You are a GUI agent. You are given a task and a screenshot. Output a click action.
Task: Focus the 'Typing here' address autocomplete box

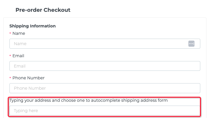click(x=105, y=111)
